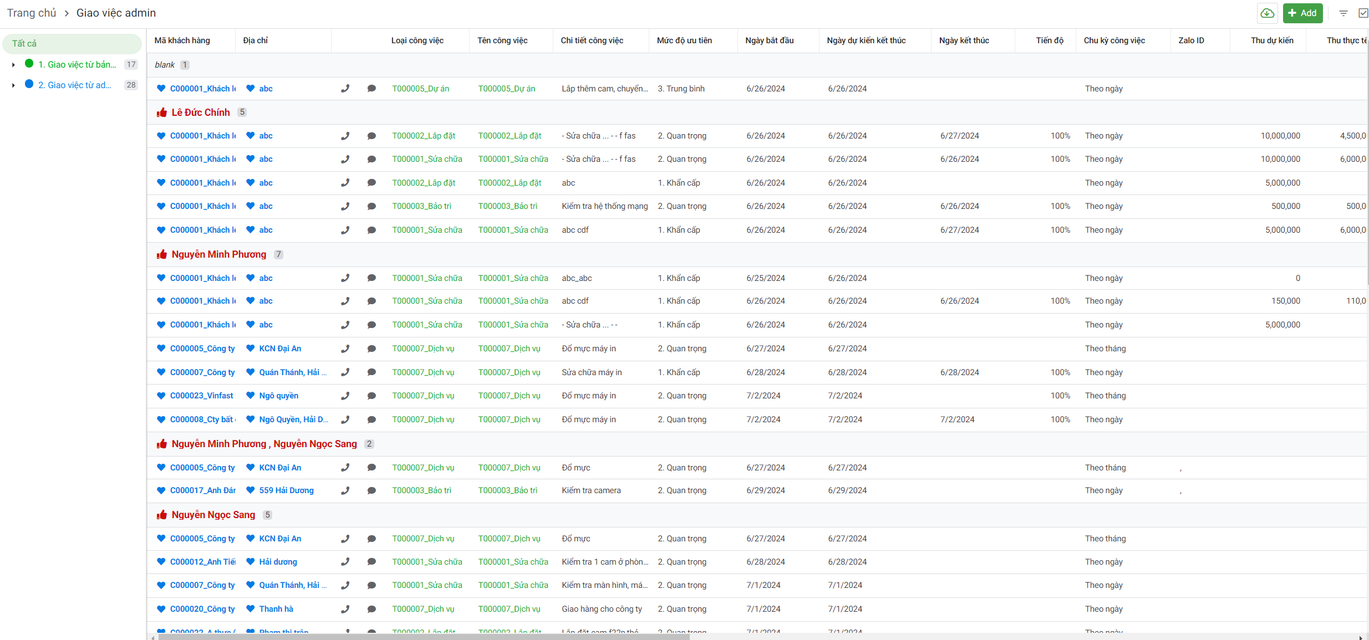Click the green status dot for item 1

[x=29, y=64]
